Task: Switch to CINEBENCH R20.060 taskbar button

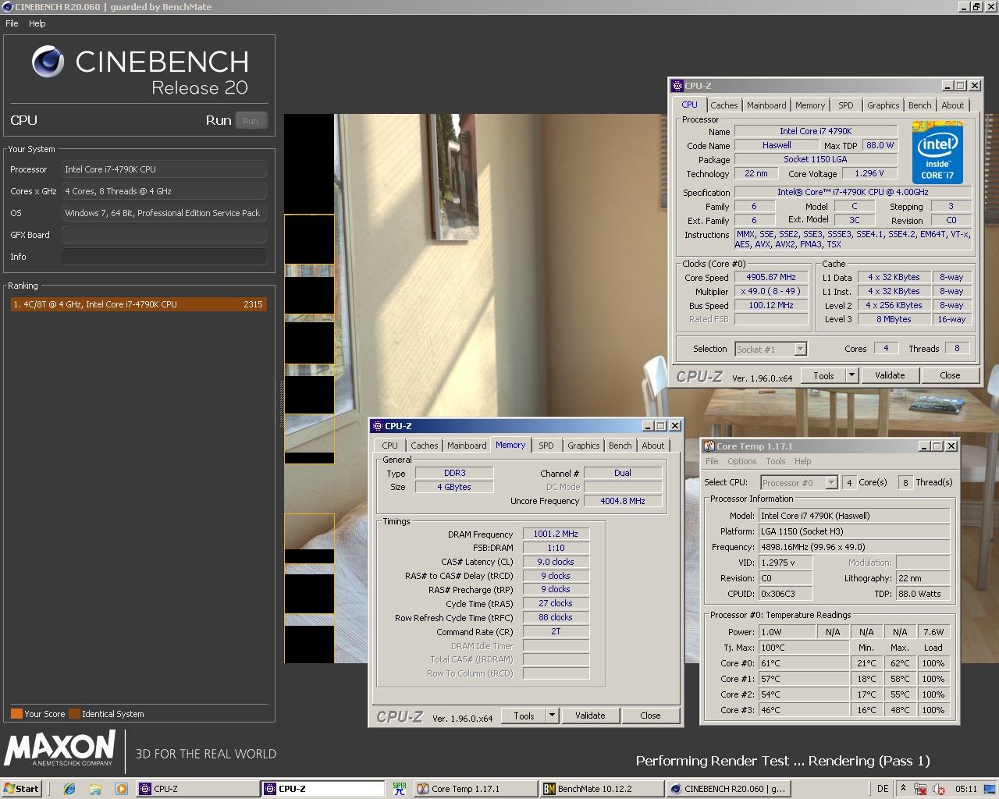Action: pyautogui.click(x=729, y=789)
